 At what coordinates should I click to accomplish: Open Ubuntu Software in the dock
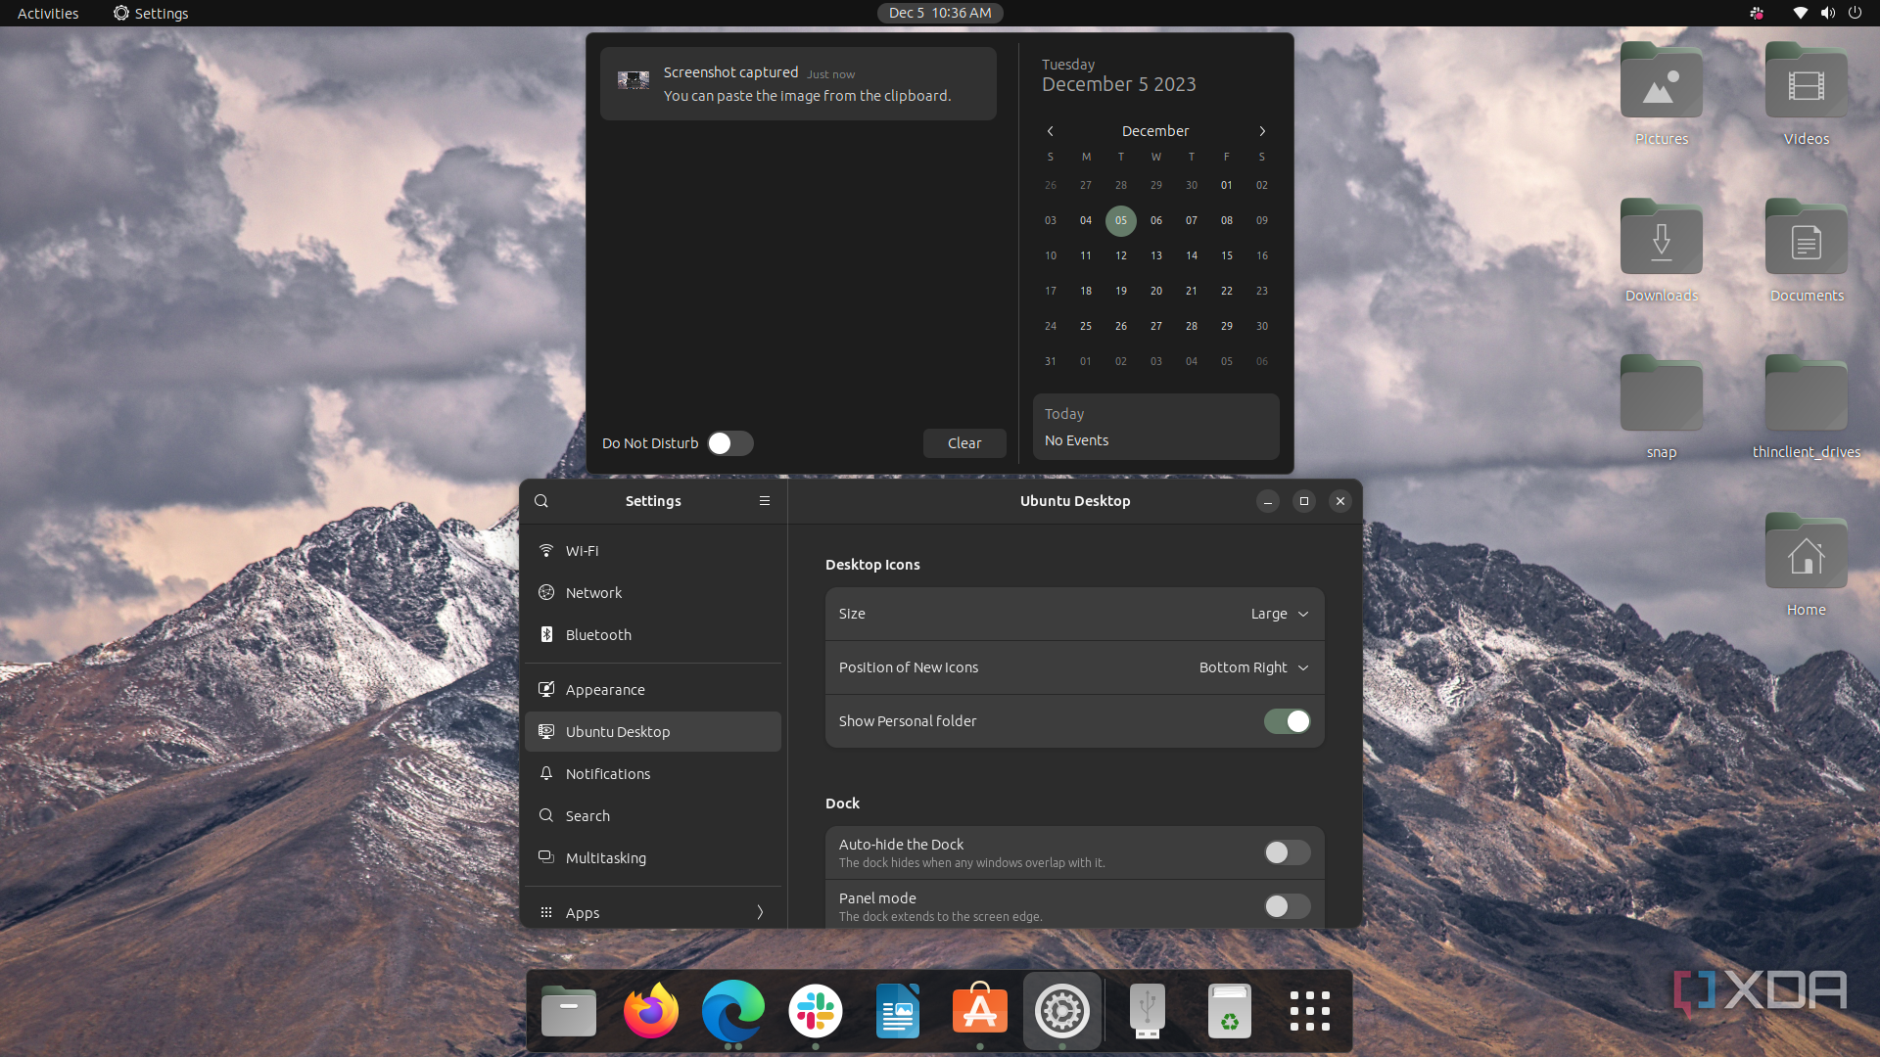point(980,1011)
